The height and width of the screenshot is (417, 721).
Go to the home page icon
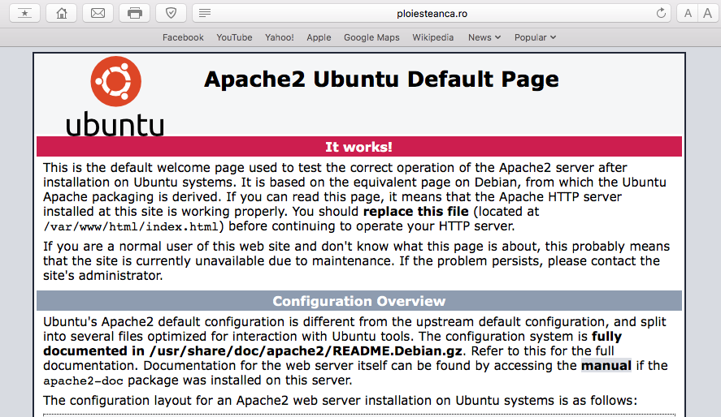pyautogui.click(x=61, y=13)
